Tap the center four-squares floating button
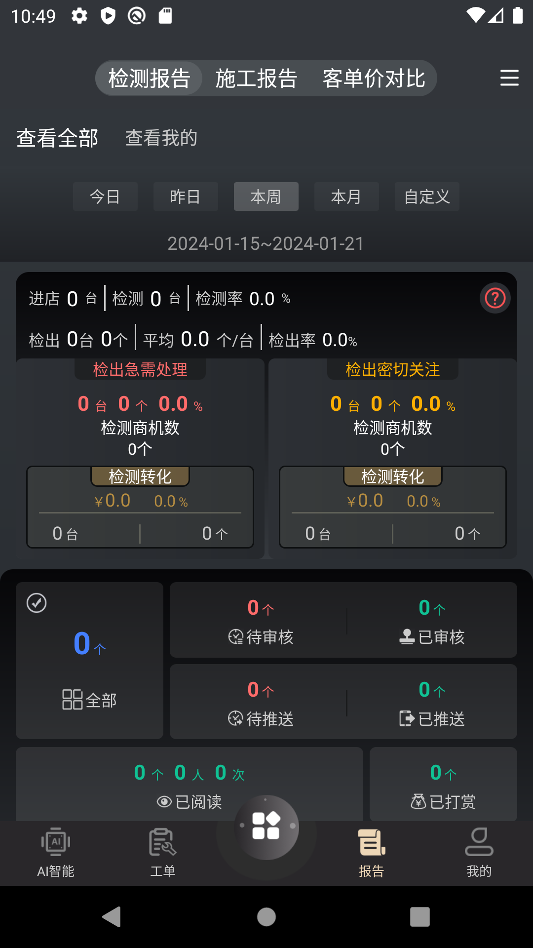The image size is (533, 948). [266, 827]
